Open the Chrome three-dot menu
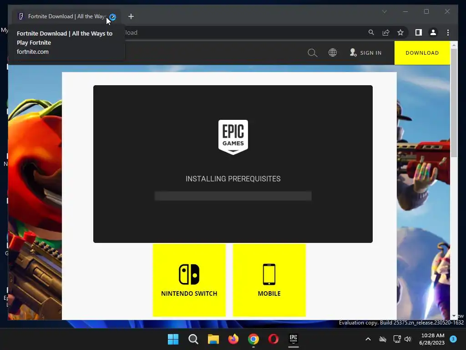 [x=448, y=32]
